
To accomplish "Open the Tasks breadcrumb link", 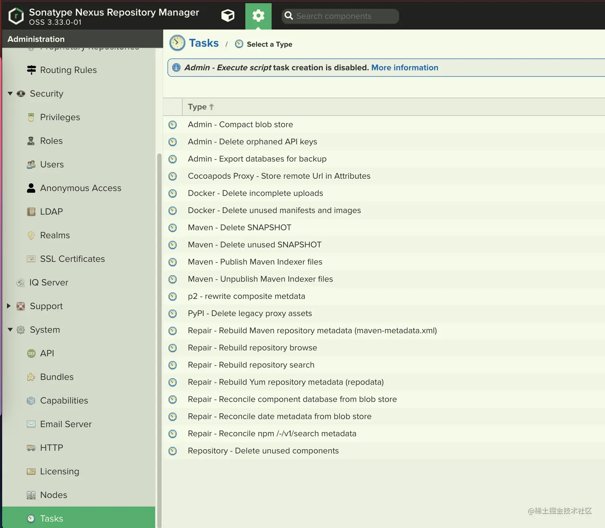I will click(204, 43).
